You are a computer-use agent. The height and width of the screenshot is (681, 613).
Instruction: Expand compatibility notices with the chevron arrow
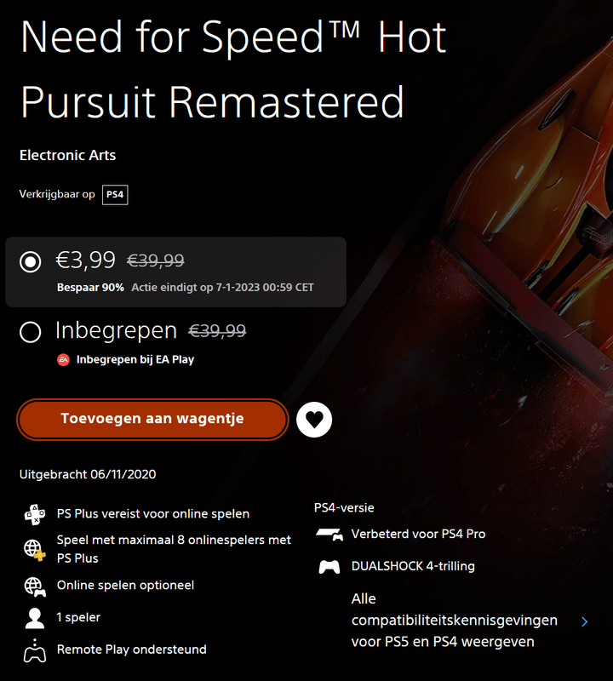point(584,621)
